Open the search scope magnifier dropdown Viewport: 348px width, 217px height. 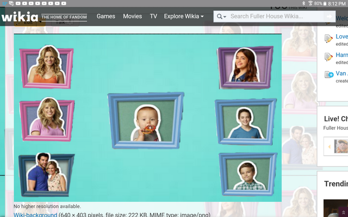pos(221,17)
